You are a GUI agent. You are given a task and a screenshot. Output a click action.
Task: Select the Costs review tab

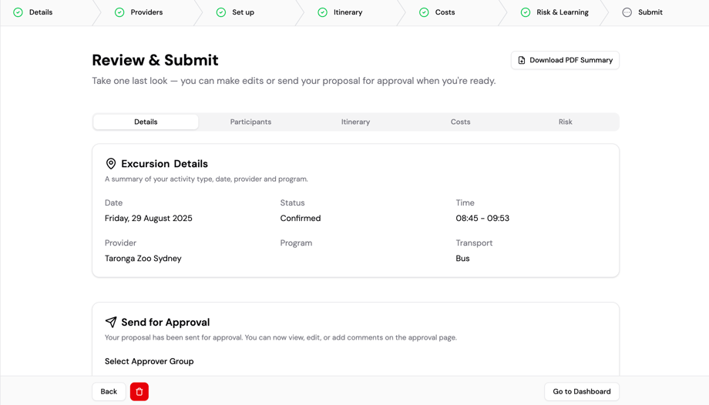tap(460, 122)
